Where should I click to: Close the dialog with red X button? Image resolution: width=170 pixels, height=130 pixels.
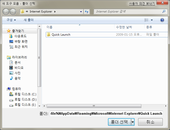coord(162,3)
